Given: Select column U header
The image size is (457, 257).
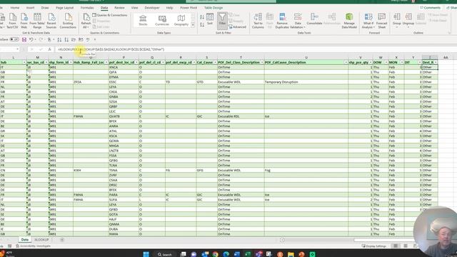Looking at the screenshot, I should 306,57.
